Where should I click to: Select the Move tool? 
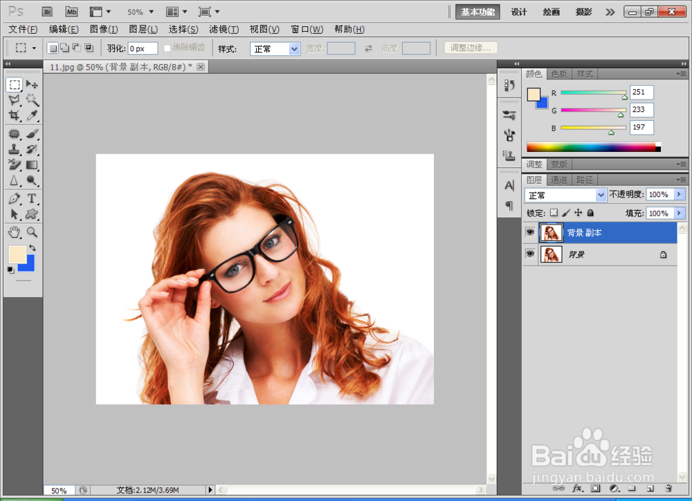(32, 84)
